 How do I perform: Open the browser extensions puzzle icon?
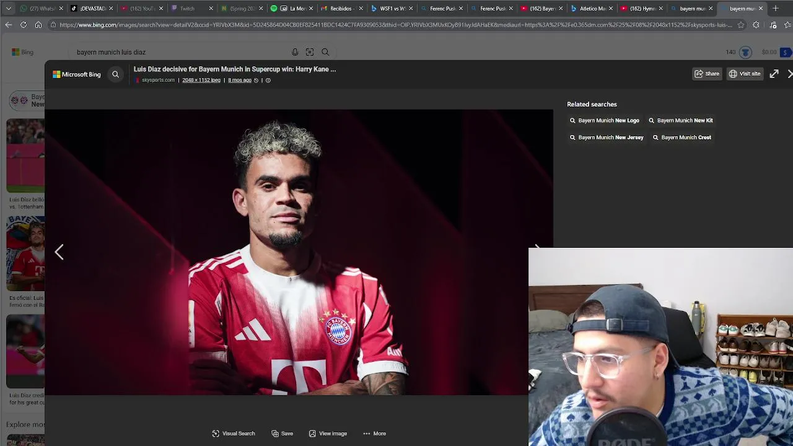click(756, 25)
